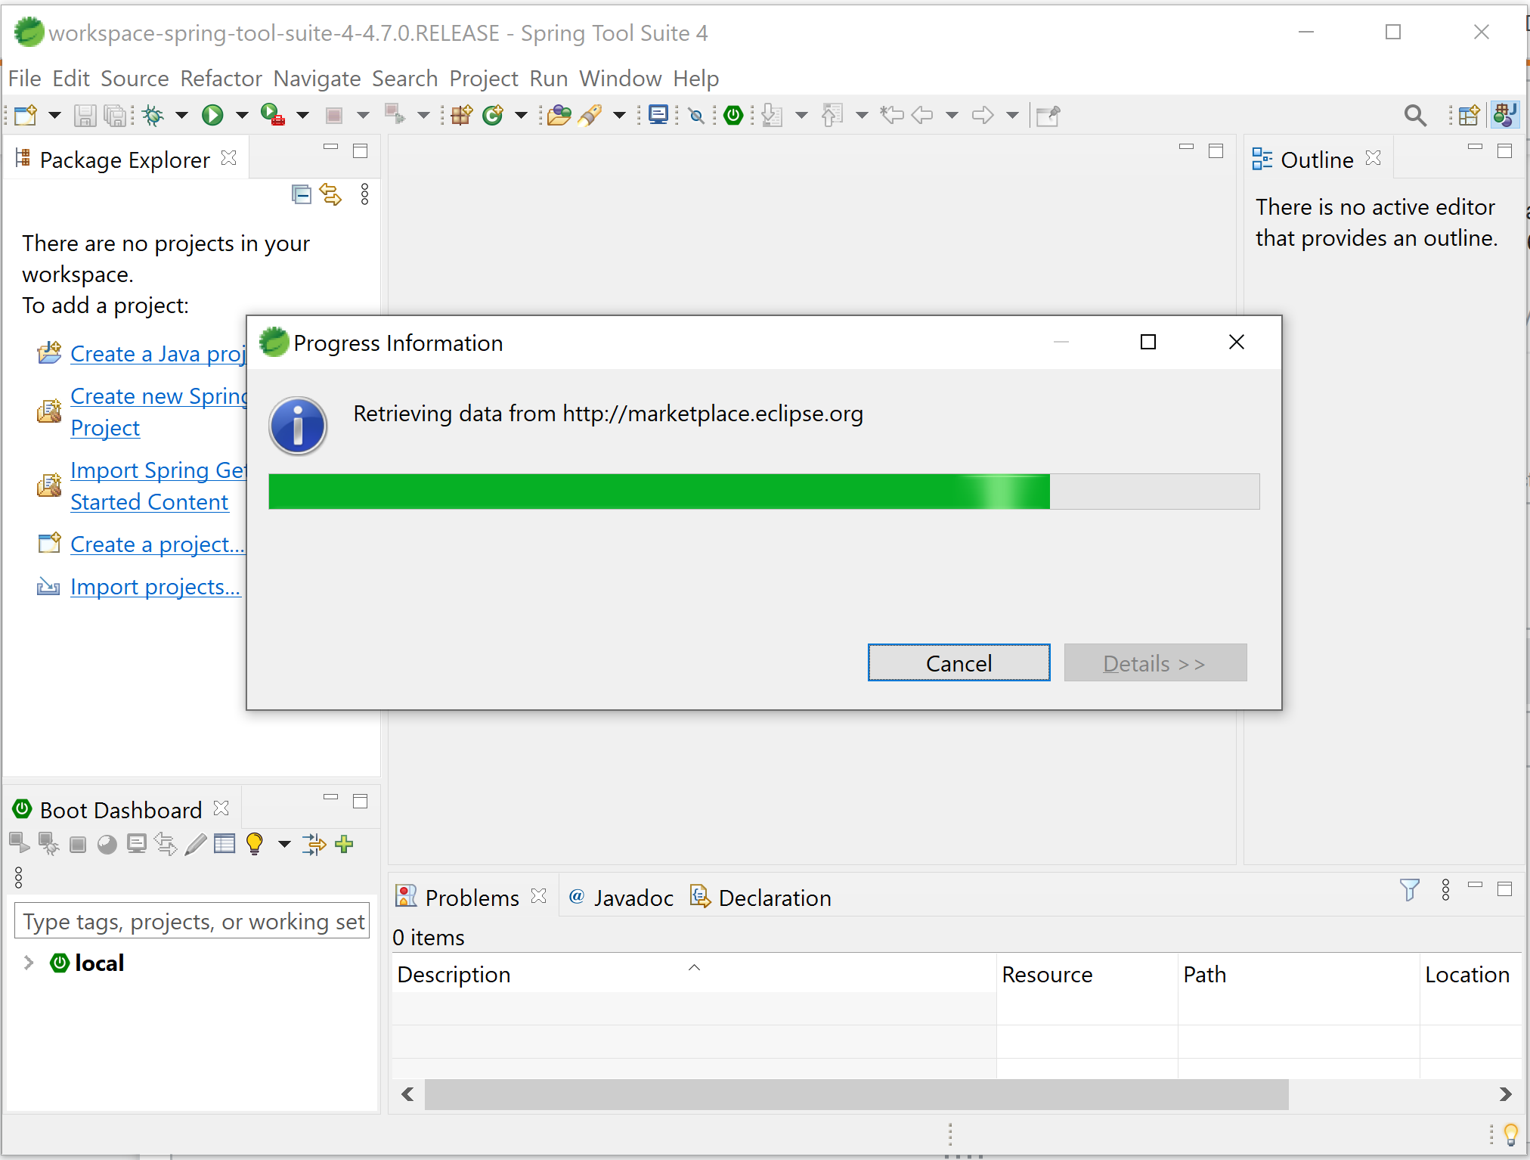This screenshot has height=1160, width=1530.
Task: Click the Create a project... link
Action: 157,544
